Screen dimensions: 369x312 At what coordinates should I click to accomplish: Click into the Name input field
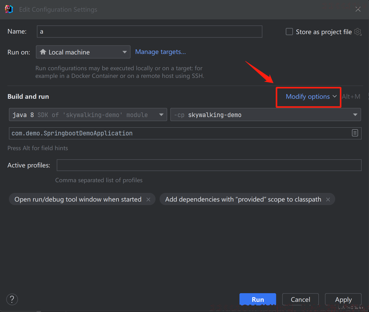click(x=150, y=32)
